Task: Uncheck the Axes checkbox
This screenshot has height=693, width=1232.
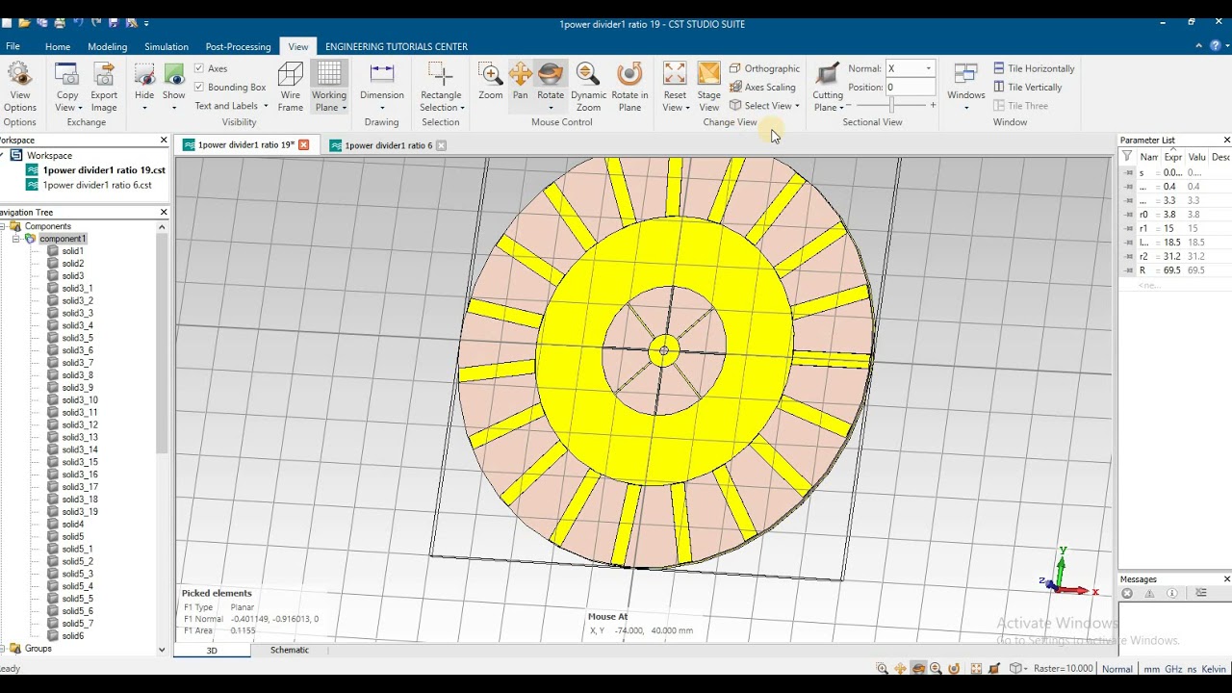Action: (x=199, y=68)
